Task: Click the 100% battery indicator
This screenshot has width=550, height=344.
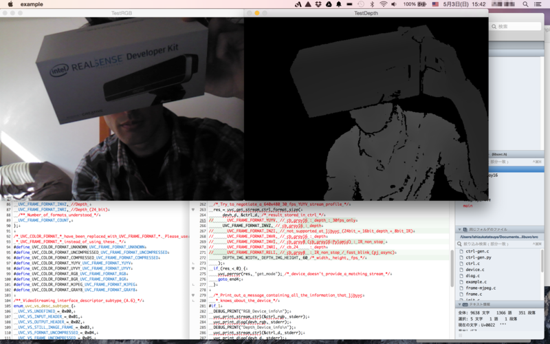Action: coord(415,4)
